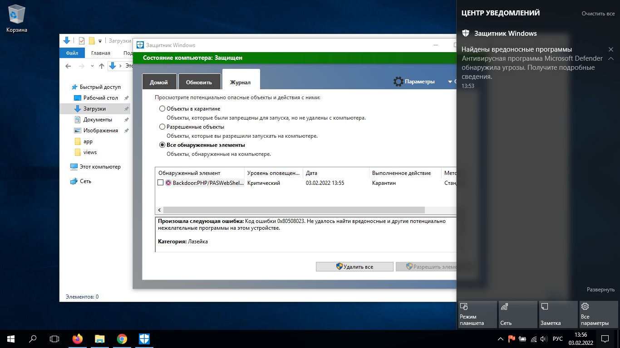Collapse the Defender notification with the chevron

(611, 58)
